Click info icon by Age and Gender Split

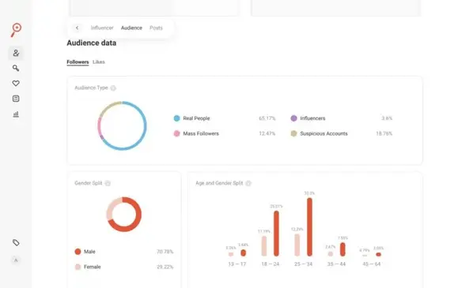pyautogui.click(x=248, y=183)
